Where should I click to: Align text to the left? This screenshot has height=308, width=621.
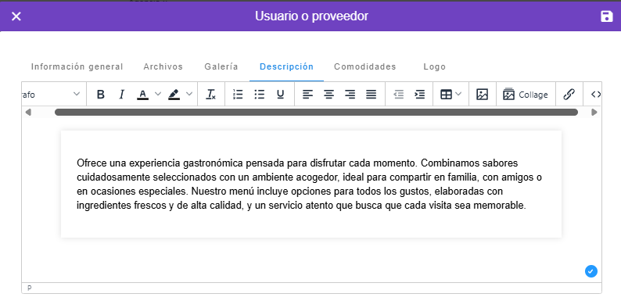pos(307,95)
